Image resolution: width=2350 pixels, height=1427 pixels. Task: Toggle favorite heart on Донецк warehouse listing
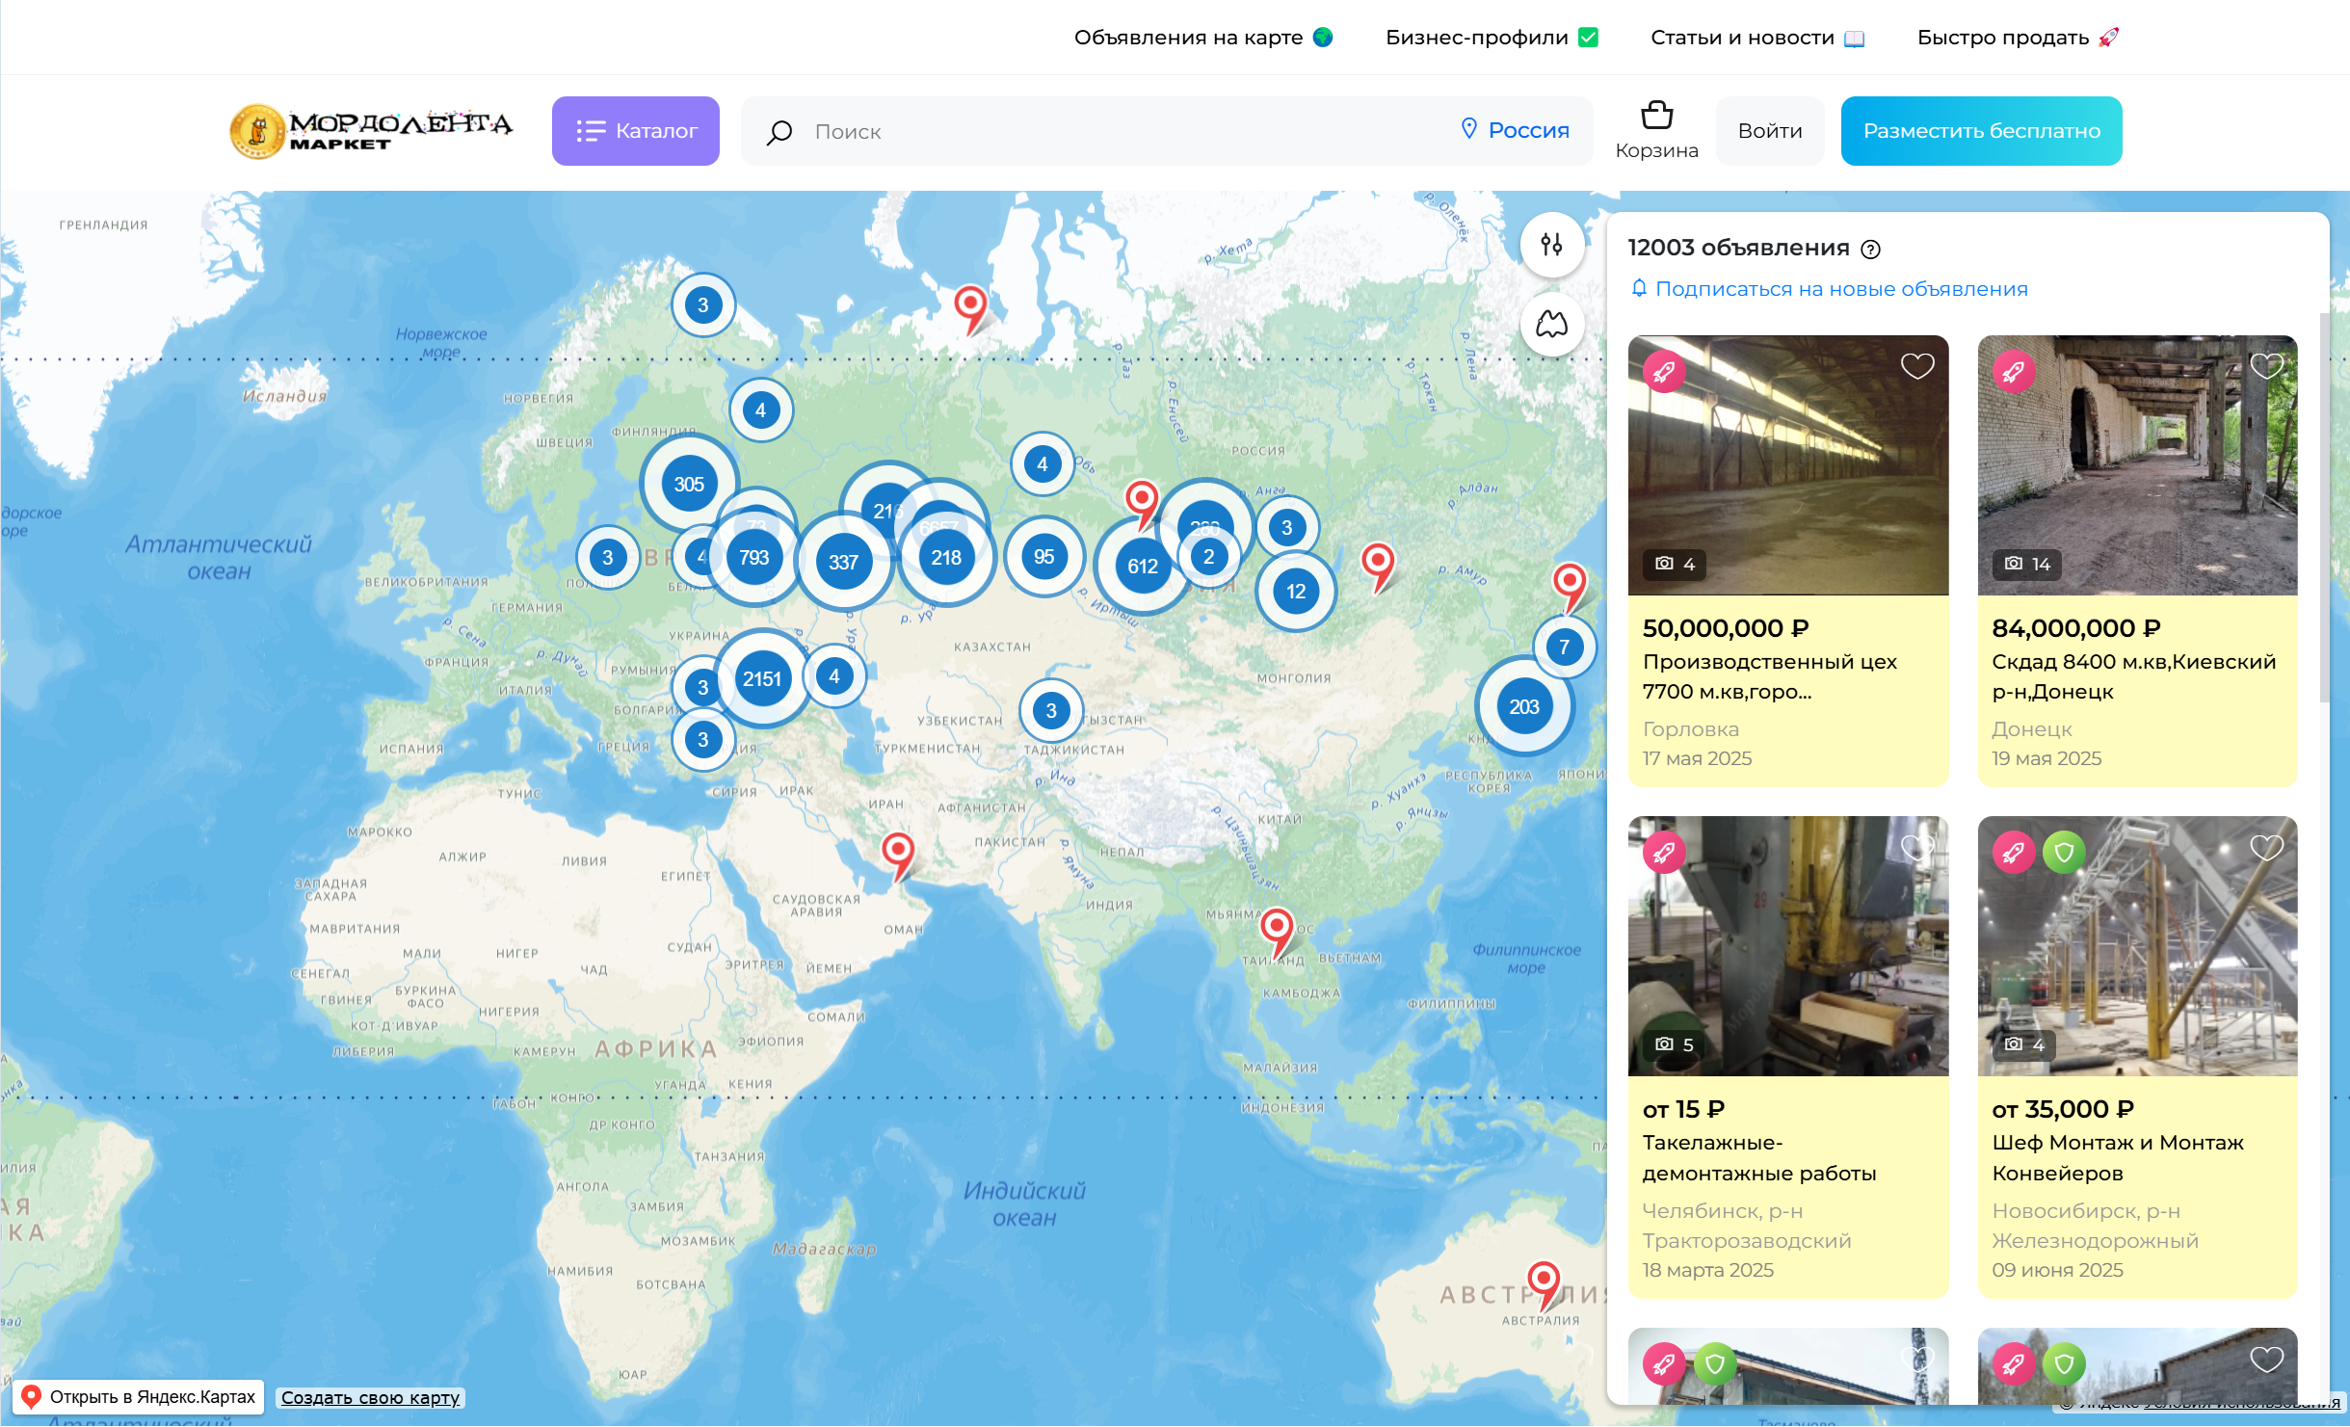2266,366
